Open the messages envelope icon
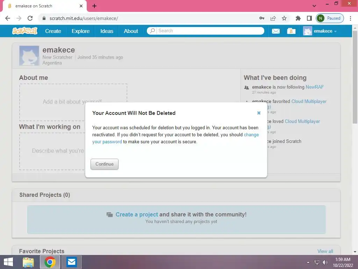358x269 pixels. coord(275,31)
